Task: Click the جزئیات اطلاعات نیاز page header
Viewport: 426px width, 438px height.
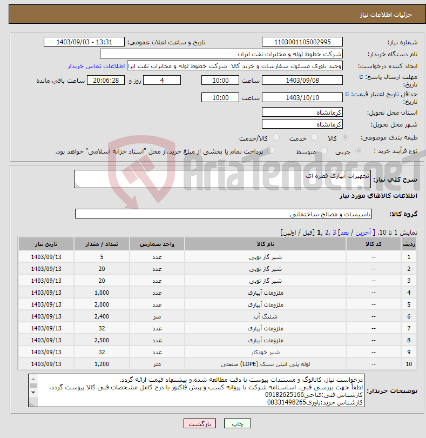Action: tap(386, 15)
